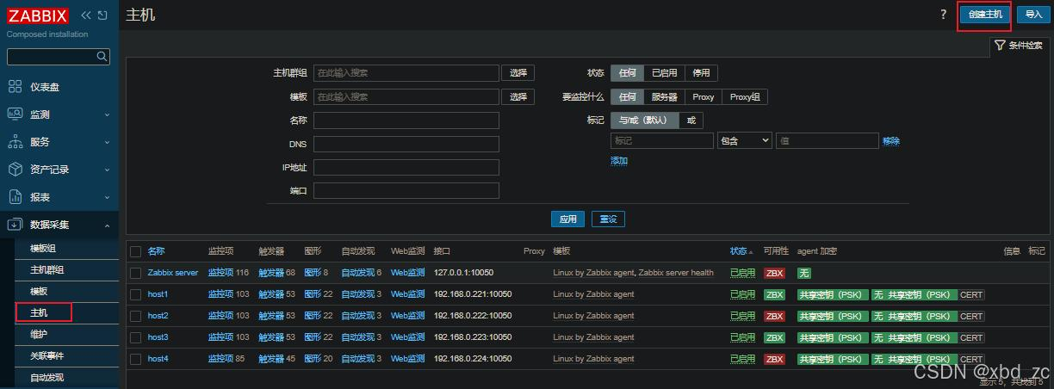Click the data collection (数据采集) sidebar icon
This screenshot has width=1054, height=389.
pos(15,225)
